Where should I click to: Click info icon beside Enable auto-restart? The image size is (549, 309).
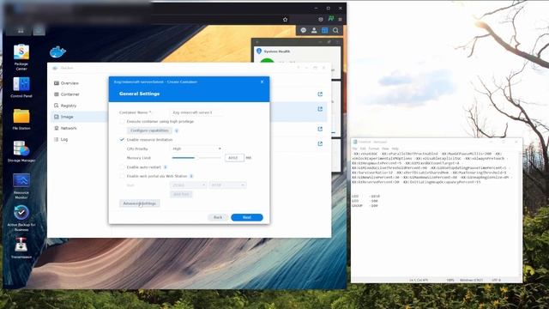pos(166,167)
